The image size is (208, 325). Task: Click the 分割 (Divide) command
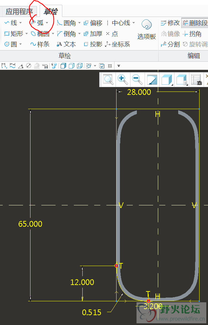[170, 44]
